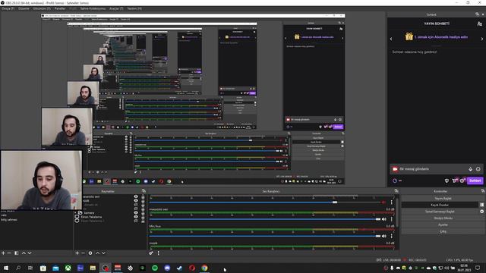The width and height of the screenshot is (486, 273).
Task: Open Spotify from the taskbar
Action: click(155, 268)
